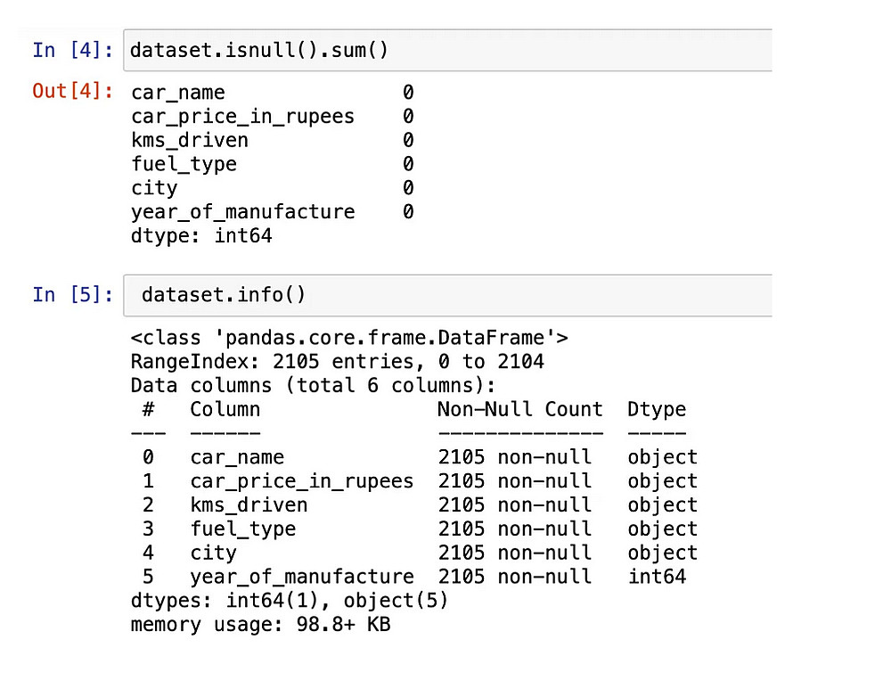Click the 'dtypes: int64(1), object(5)' line

(289, 601)
